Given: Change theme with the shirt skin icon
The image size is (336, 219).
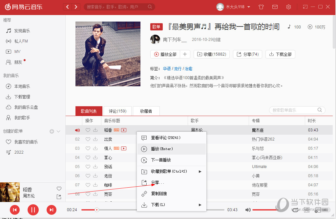Looking at the screenshot, I should click(x=261, y=7).
